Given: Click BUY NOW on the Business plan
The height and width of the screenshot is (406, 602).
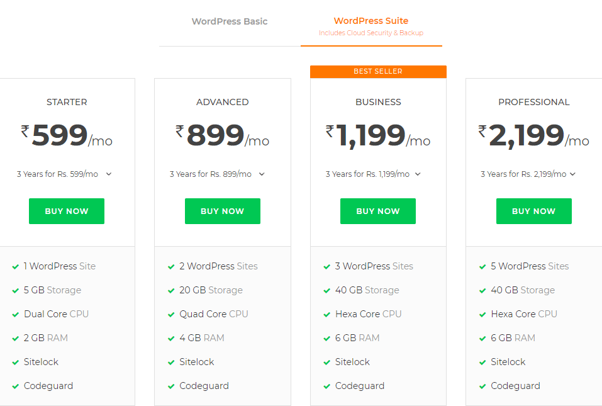Looking at the screenshot, I should 377,211.
